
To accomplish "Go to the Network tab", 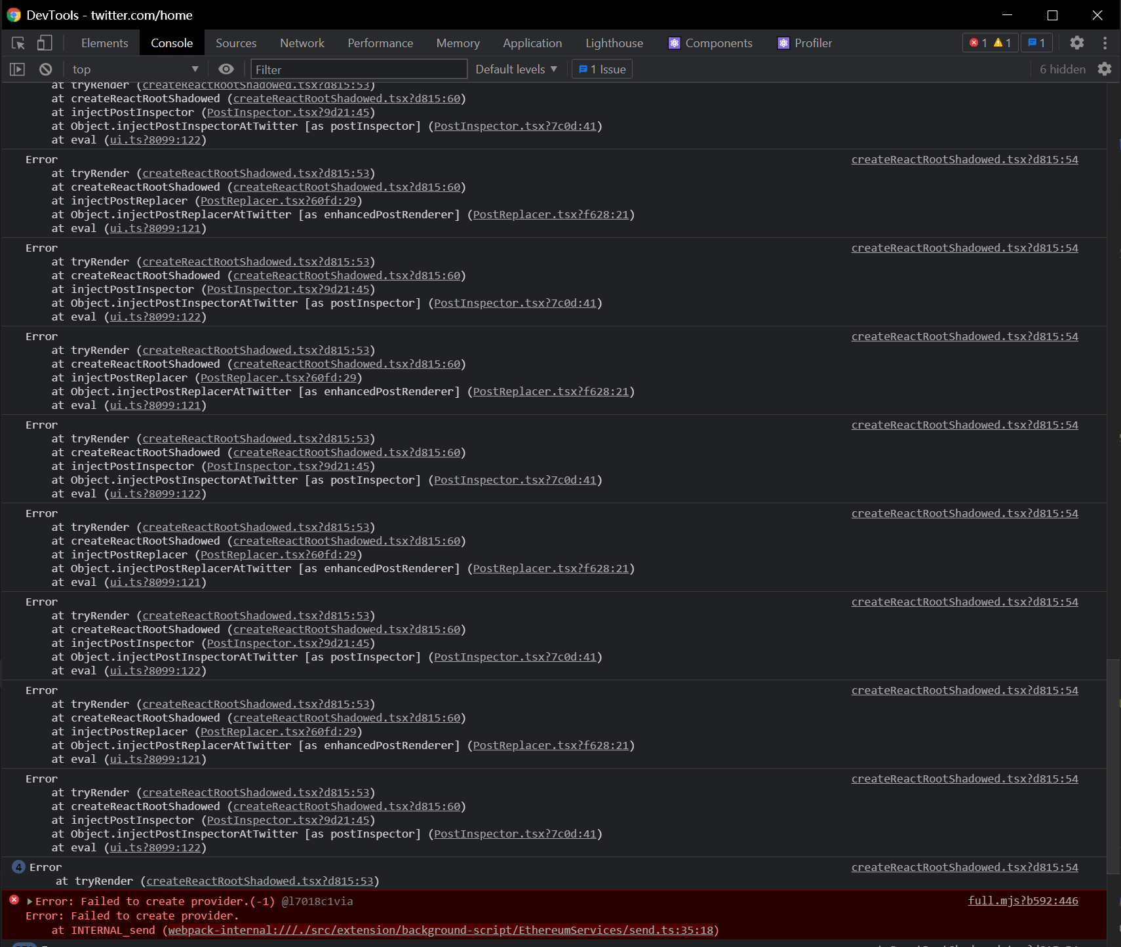I will 302,43.
